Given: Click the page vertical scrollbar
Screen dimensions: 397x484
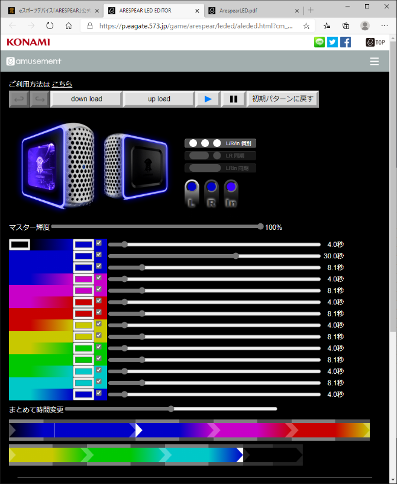Looking at the screenshot, I should tap(393, 186).
